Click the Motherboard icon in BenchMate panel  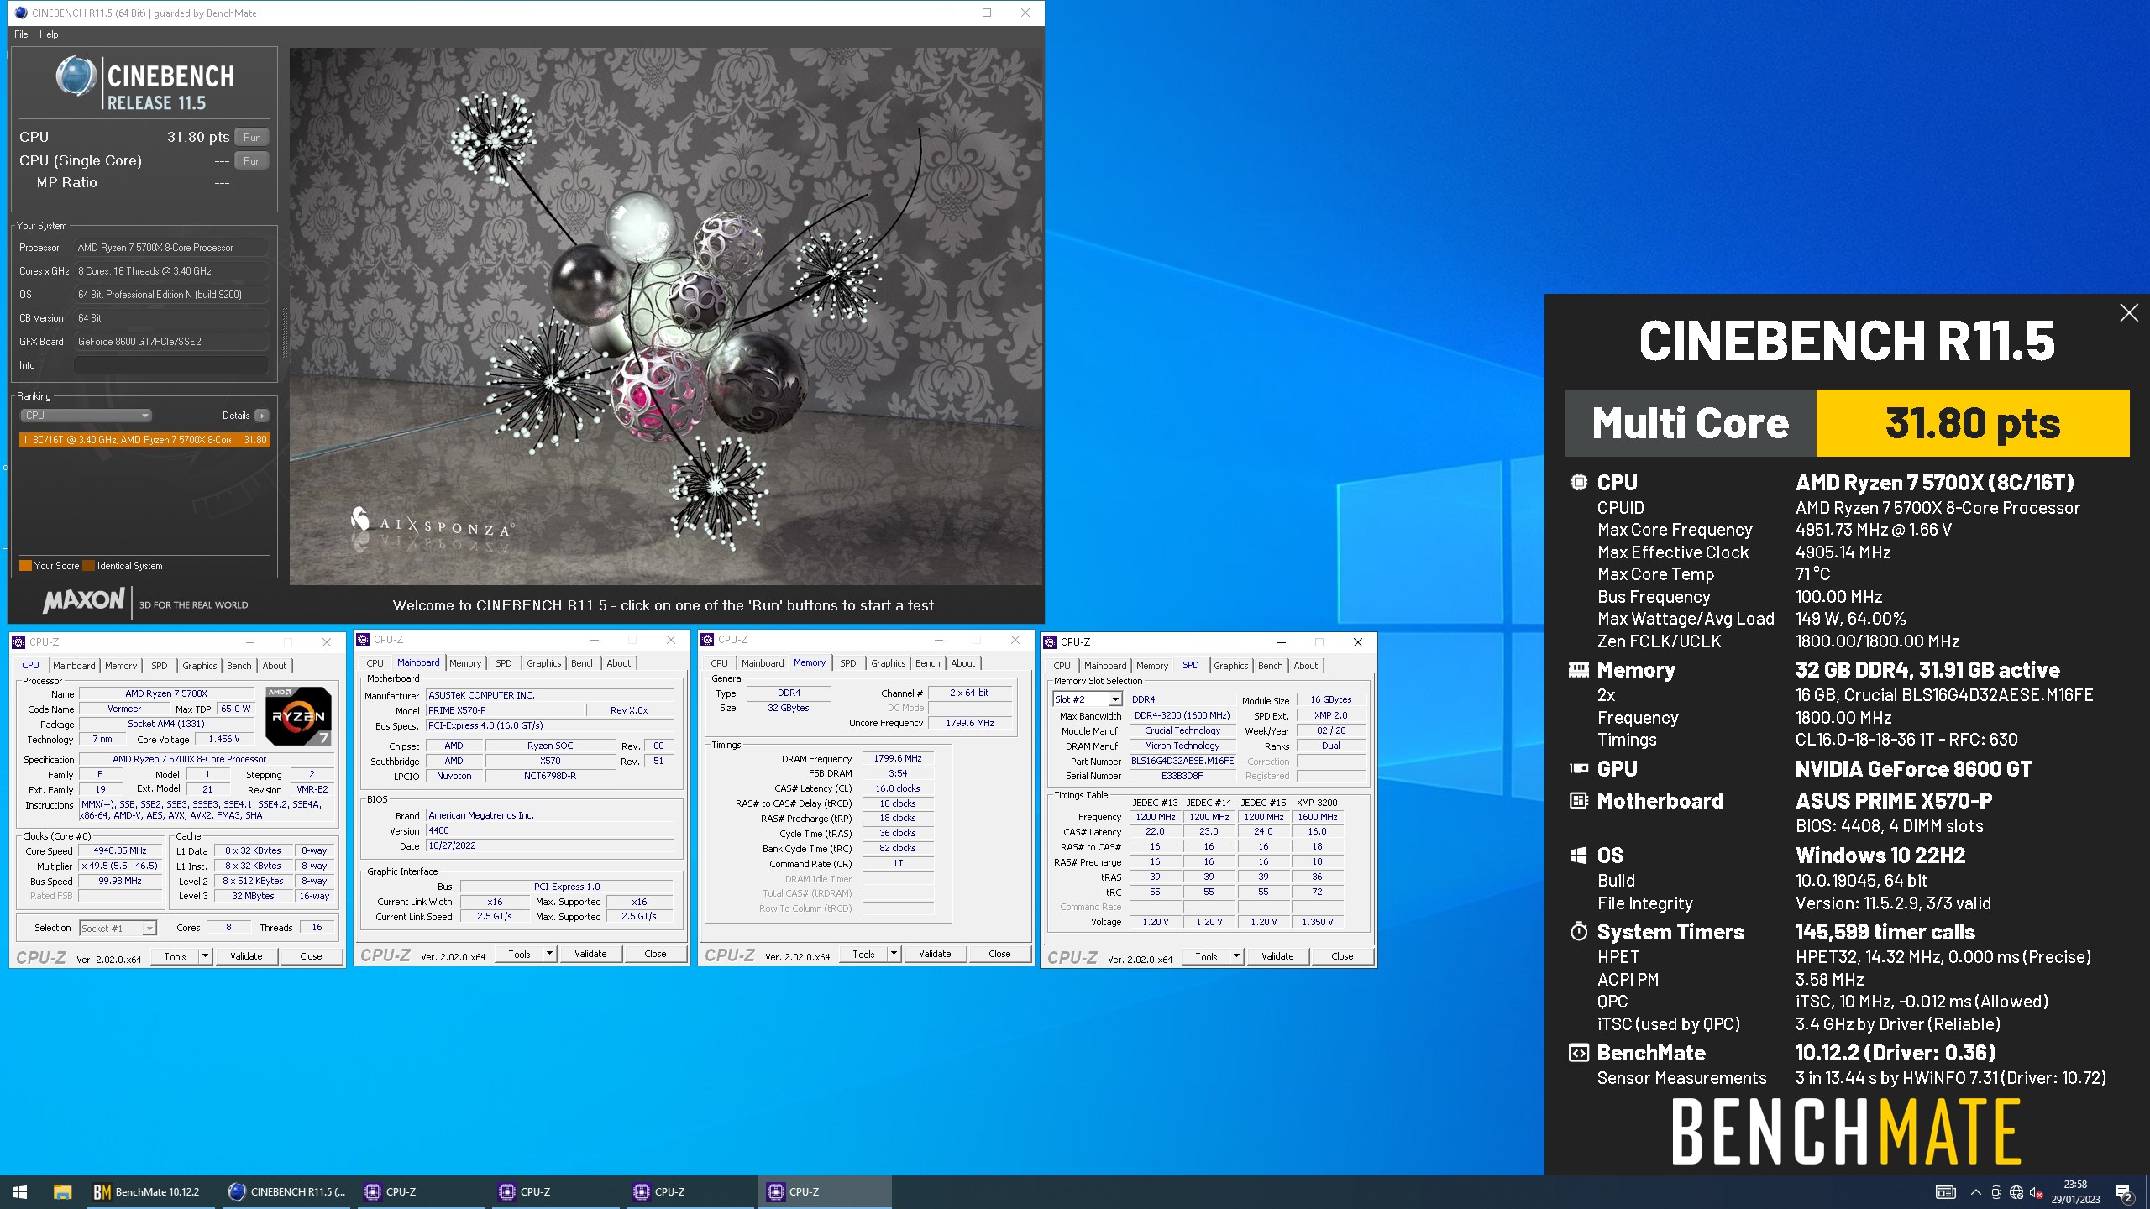1579,801
